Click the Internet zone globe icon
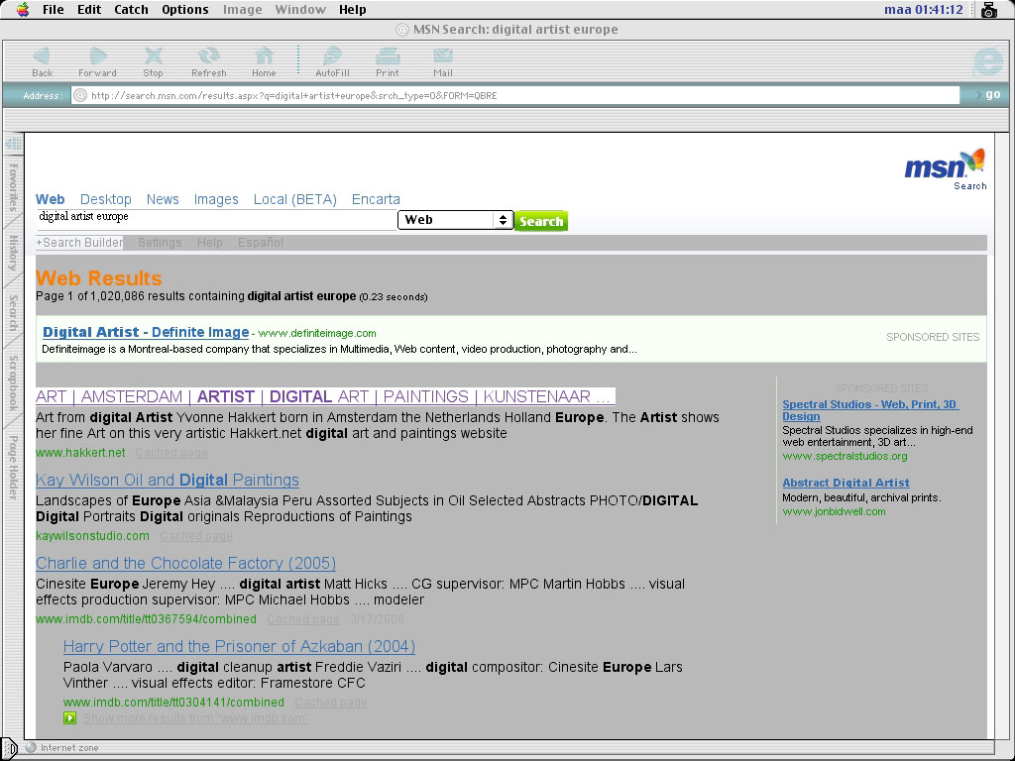 [31, 747]
